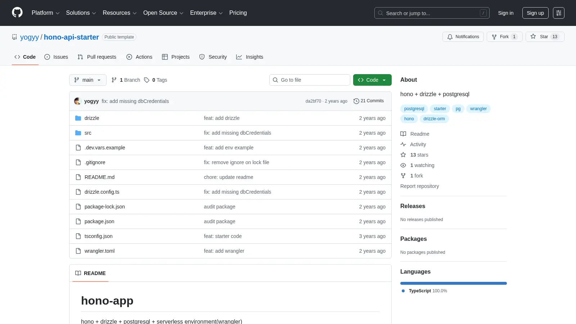Click the book icon in README header
This screenshot has height=324, width=576.
(78, 273)
